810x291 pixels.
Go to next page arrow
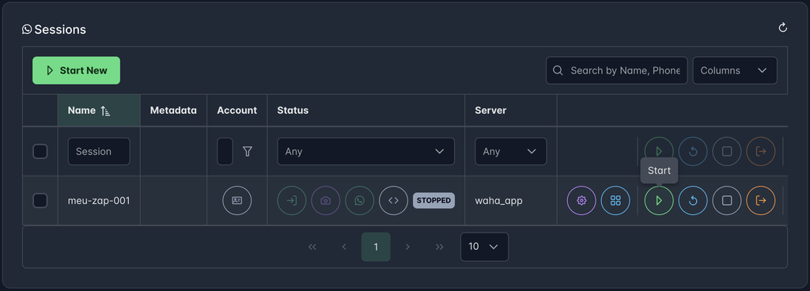pos(407,247)
